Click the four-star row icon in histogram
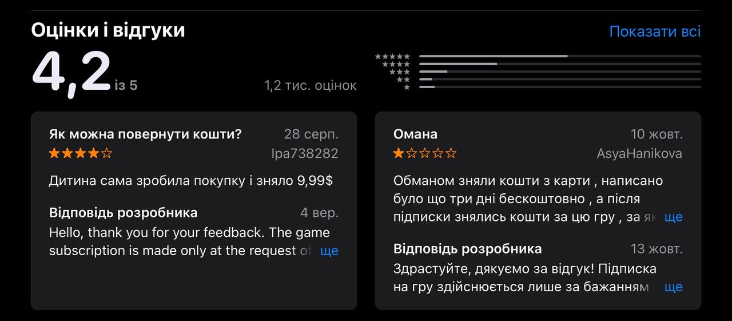Image resolution: width=732 pixels, height=321 pixels. (x=396, y=64)
